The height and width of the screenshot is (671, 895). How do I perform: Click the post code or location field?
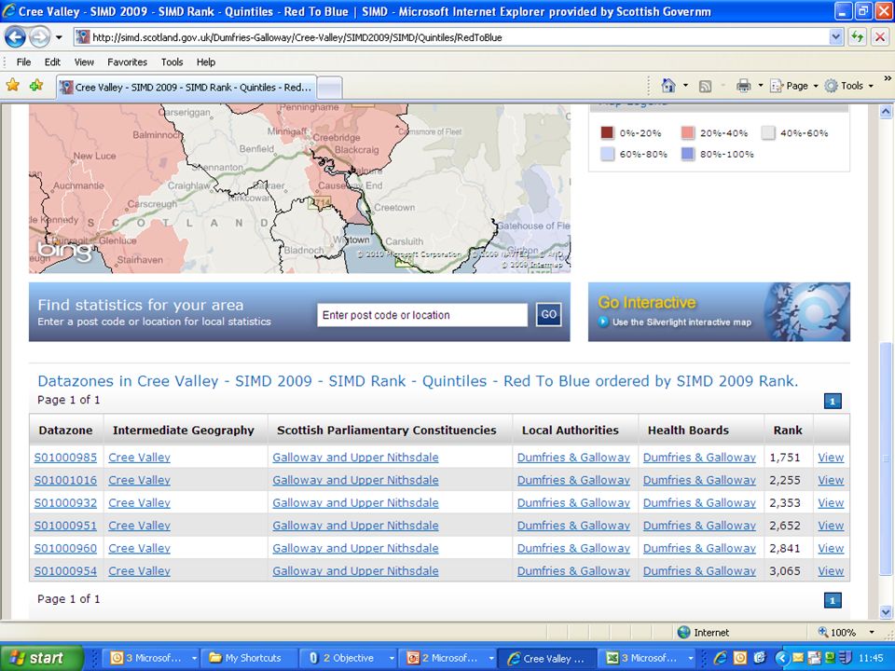pyautogui.click(x=422, y=315)
